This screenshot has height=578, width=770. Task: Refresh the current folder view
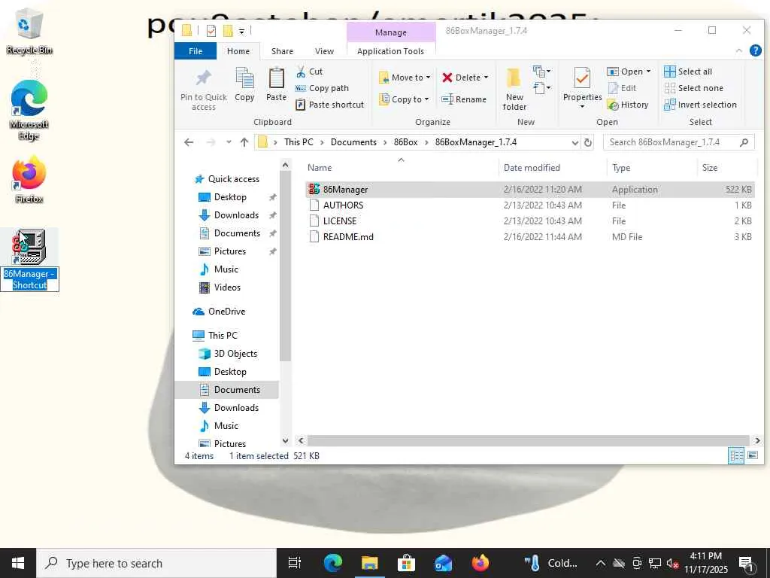587,142
